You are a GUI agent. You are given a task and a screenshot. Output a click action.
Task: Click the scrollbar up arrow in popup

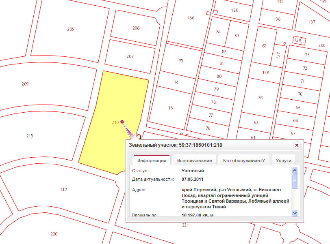click(x=295, y=171)
